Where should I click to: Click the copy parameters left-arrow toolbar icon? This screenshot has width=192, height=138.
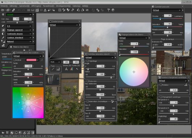click(x=49, y=10)
